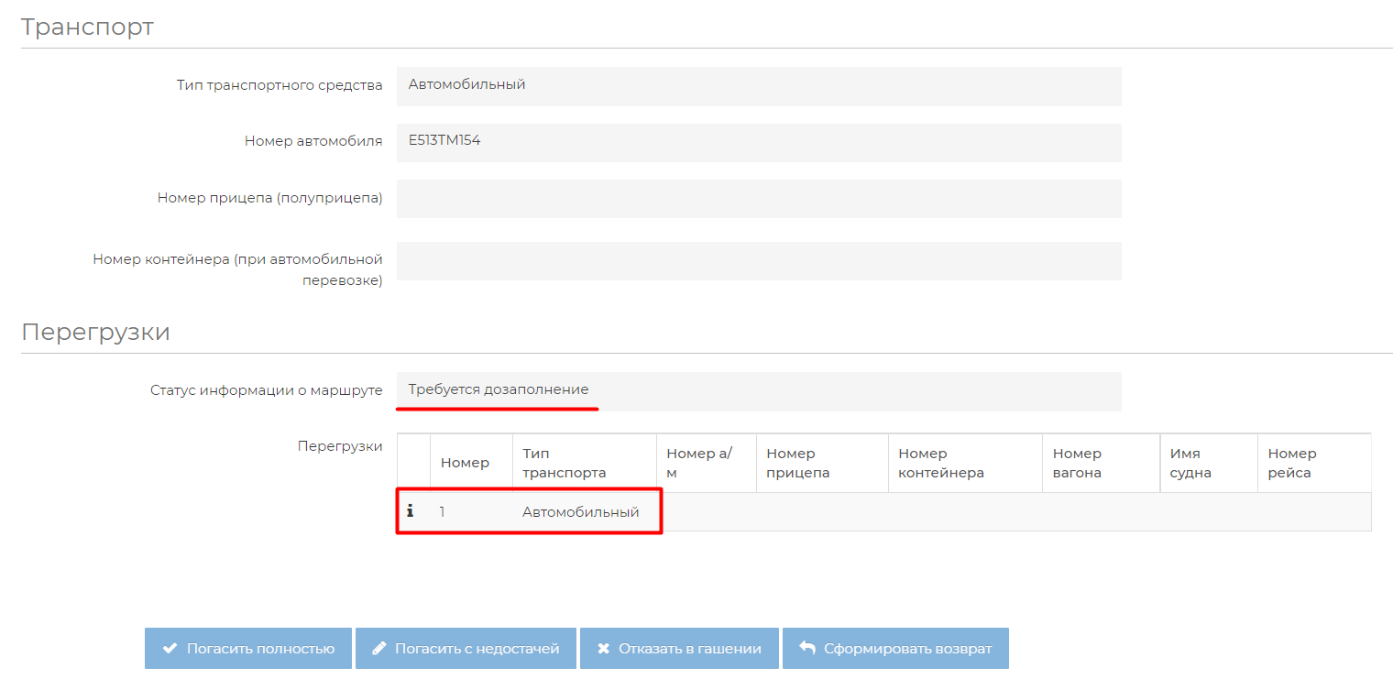This screenshot has width=1393, height=690.
Task: Select the Автомобильный cell in row 1
Action: tap(580, 512)
